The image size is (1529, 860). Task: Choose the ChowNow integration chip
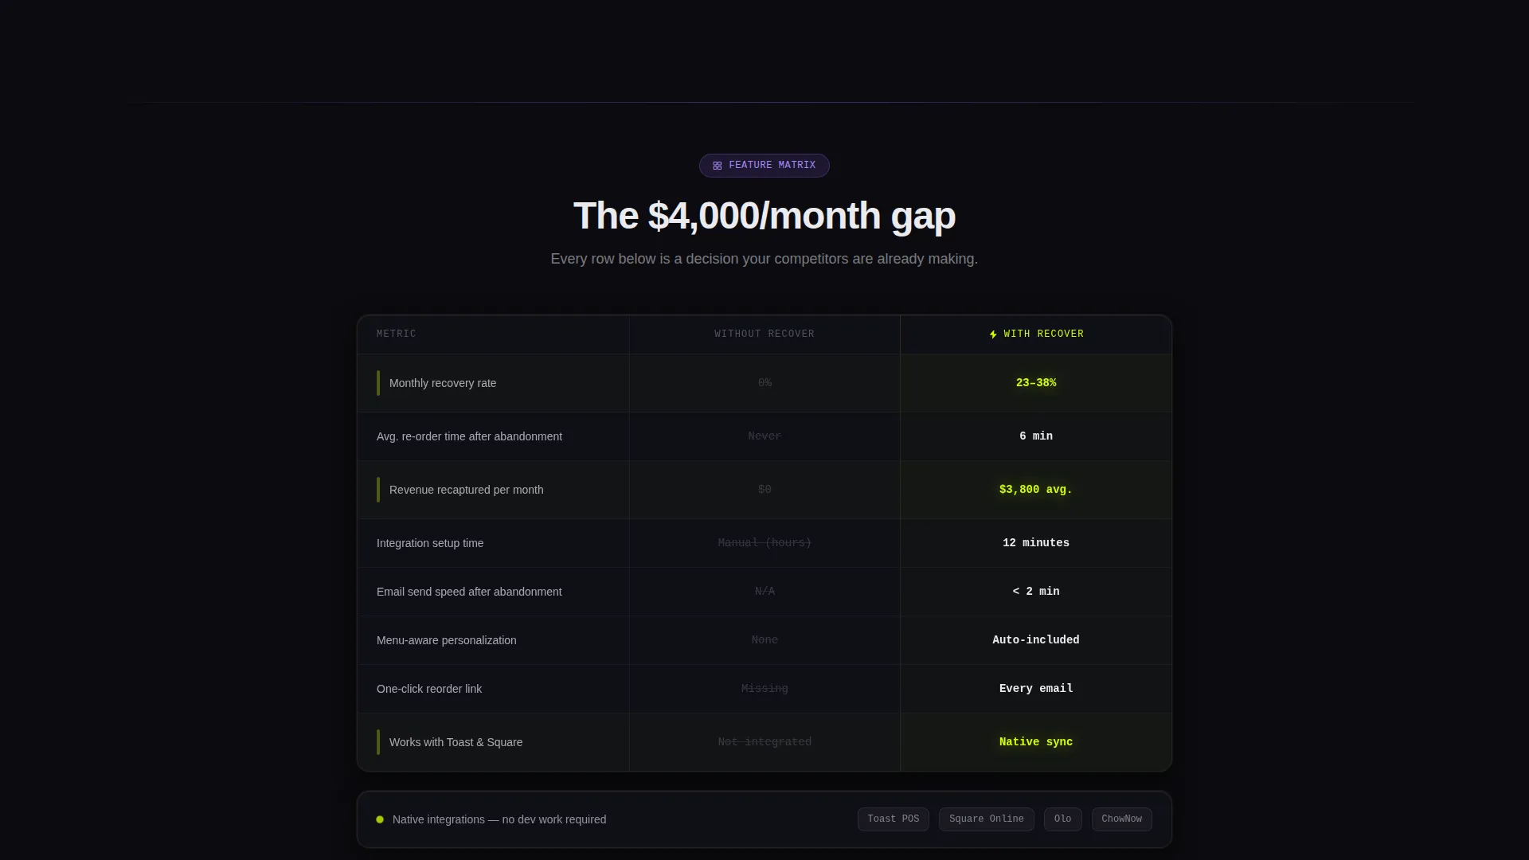coord(1121,819)
